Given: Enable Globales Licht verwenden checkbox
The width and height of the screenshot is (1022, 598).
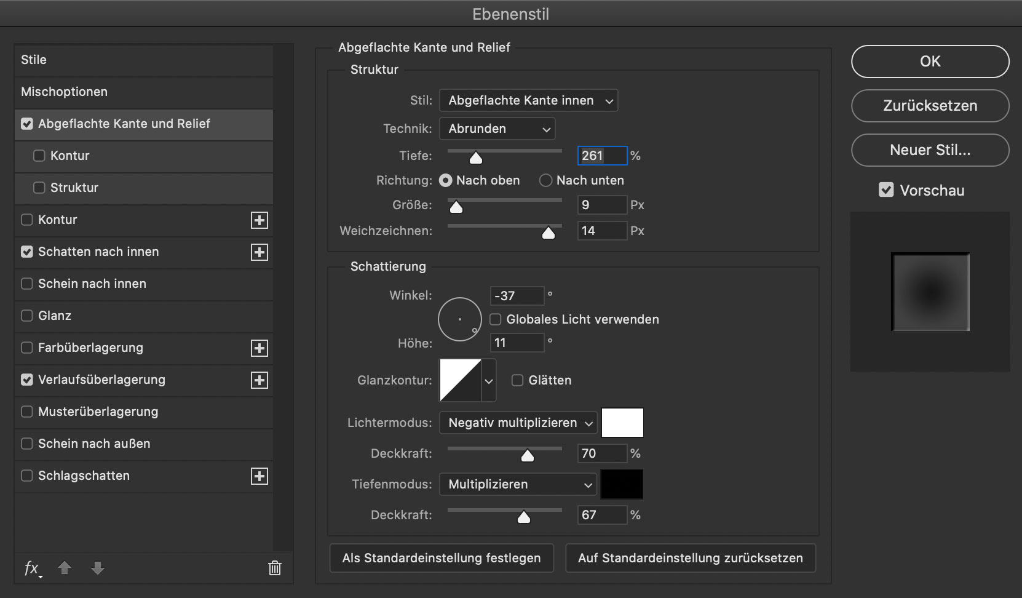Looking at the screenshot, I should (496, 319).
